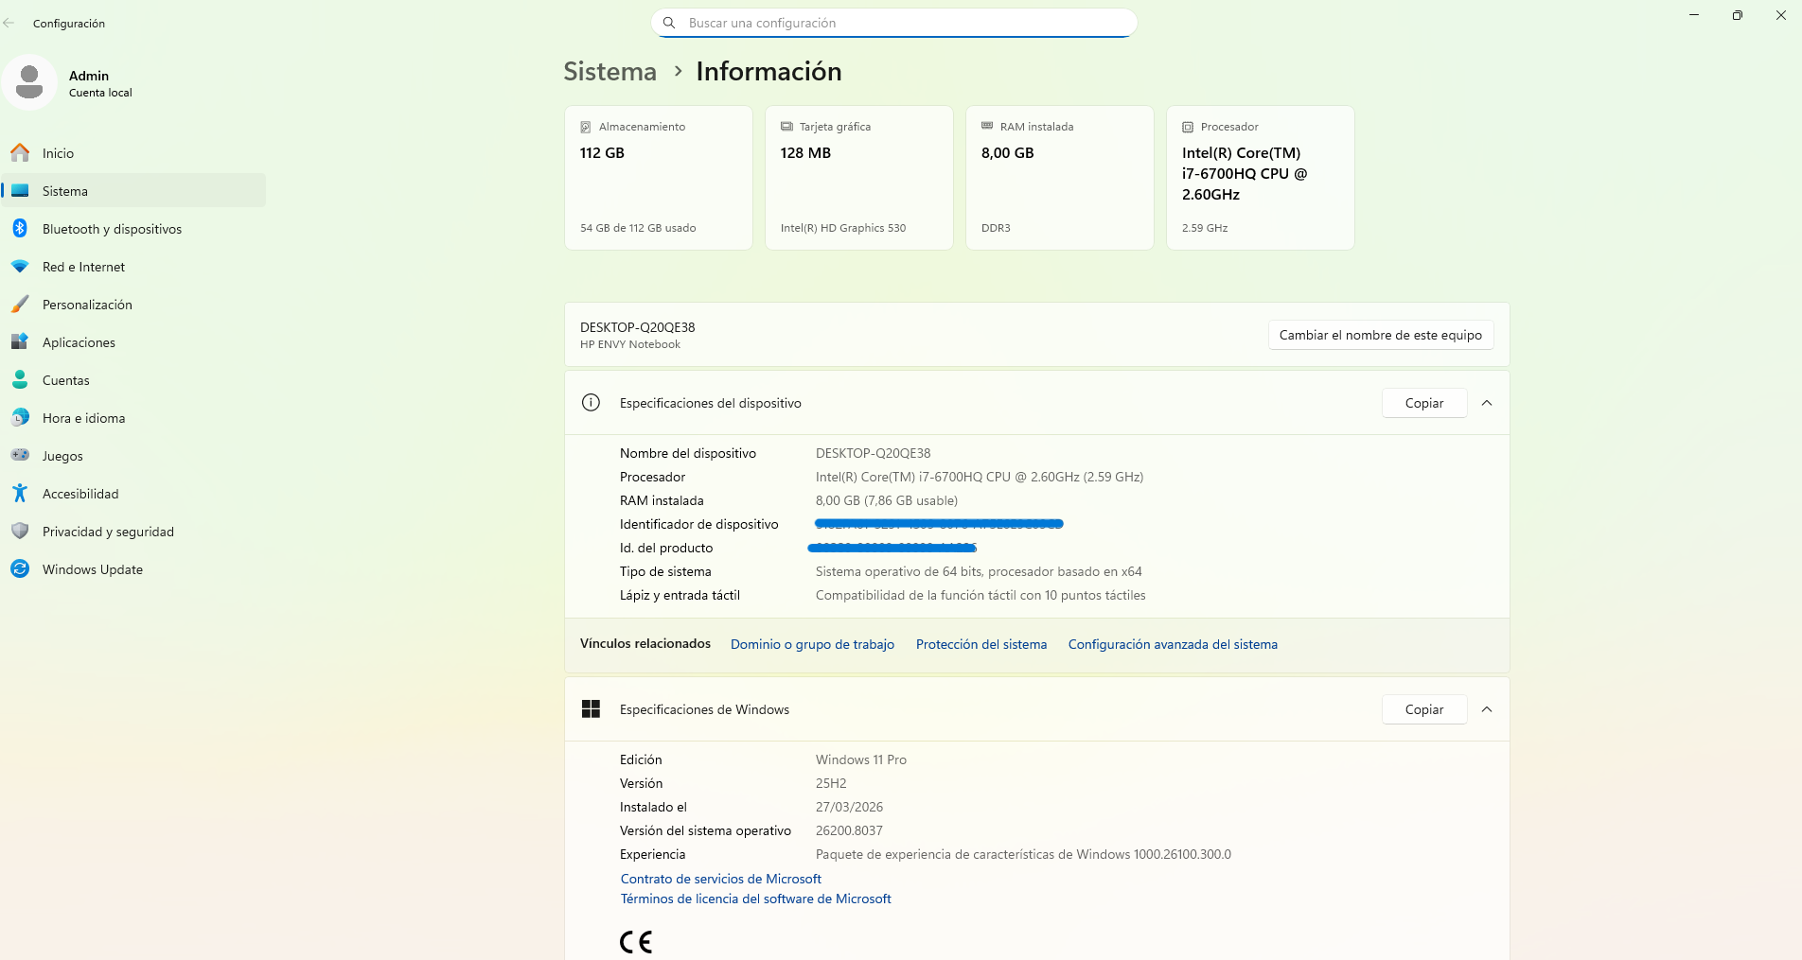Screen dimensions: 1802x960
Task: Copy device specifications with Copiar button
Action: pos(1423,403)
